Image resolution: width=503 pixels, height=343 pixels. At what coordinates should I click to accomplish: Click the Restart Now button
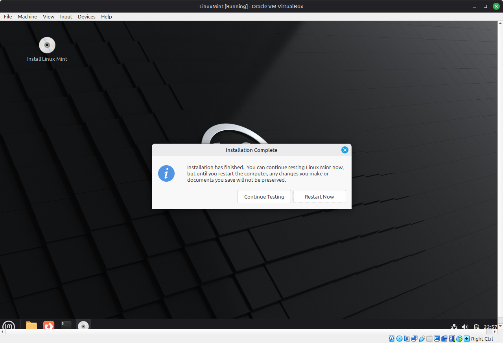click(319, 197)
